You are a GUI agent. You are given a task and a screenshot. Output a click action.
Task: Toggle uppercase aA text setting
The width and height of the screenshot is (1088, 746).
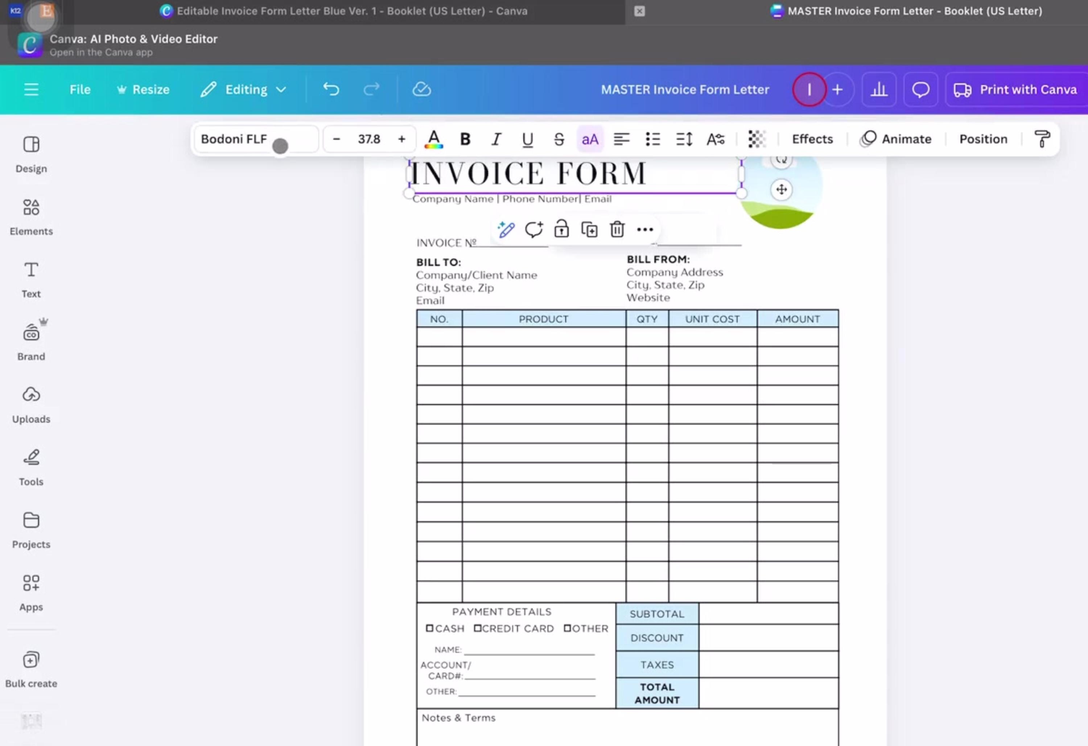point(590,139)
